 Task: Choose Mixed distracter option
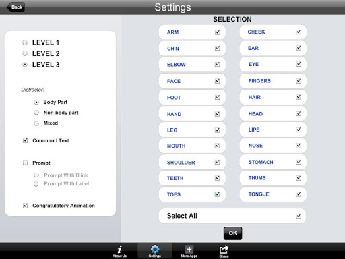[x=36, y=123]
